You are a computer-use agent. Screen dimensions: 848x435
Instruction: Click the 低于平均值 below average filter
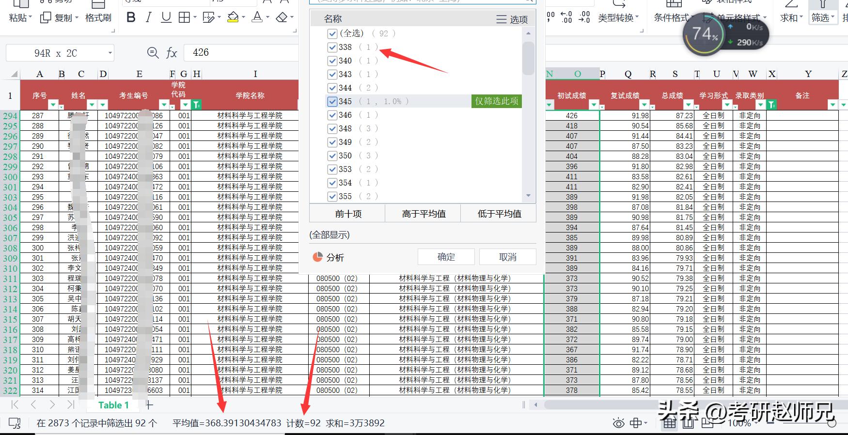pyautogui.click(x=499, y=214)
